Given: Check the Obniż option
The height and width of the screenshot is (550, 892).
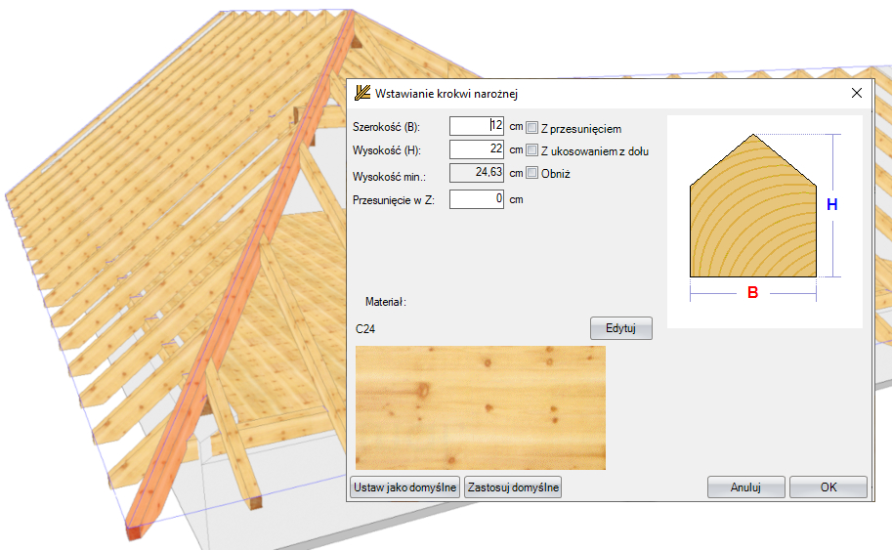Looking at the screenshot, I should (x=532, y=174).
